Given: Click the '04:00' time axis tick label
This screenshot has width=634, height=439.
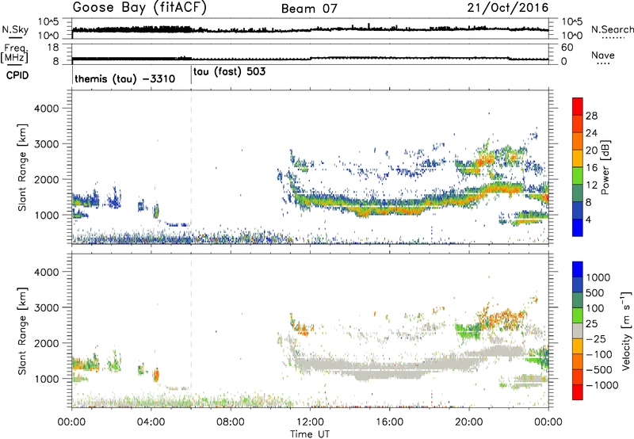Looking at the screenshot, I should click(151, 422).
